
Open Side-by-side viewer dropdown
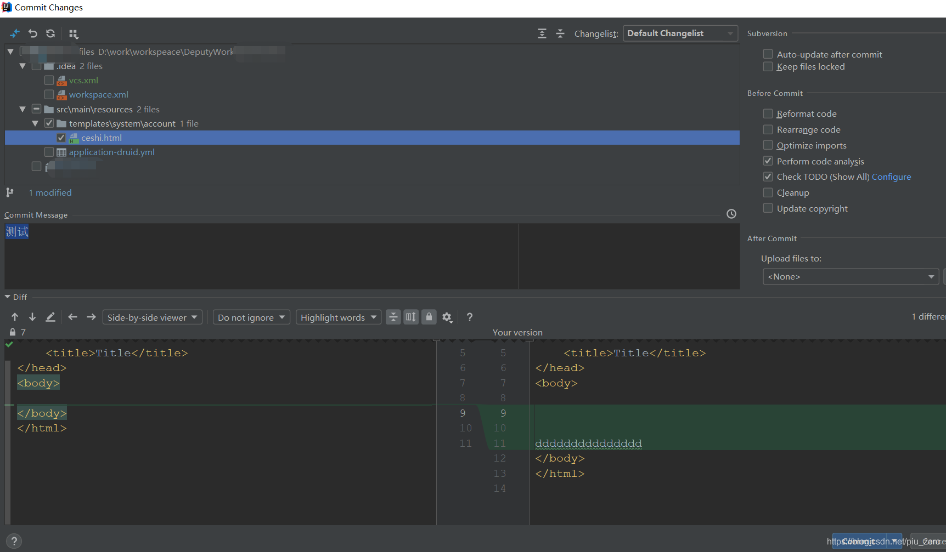click(x=153, y=317)
